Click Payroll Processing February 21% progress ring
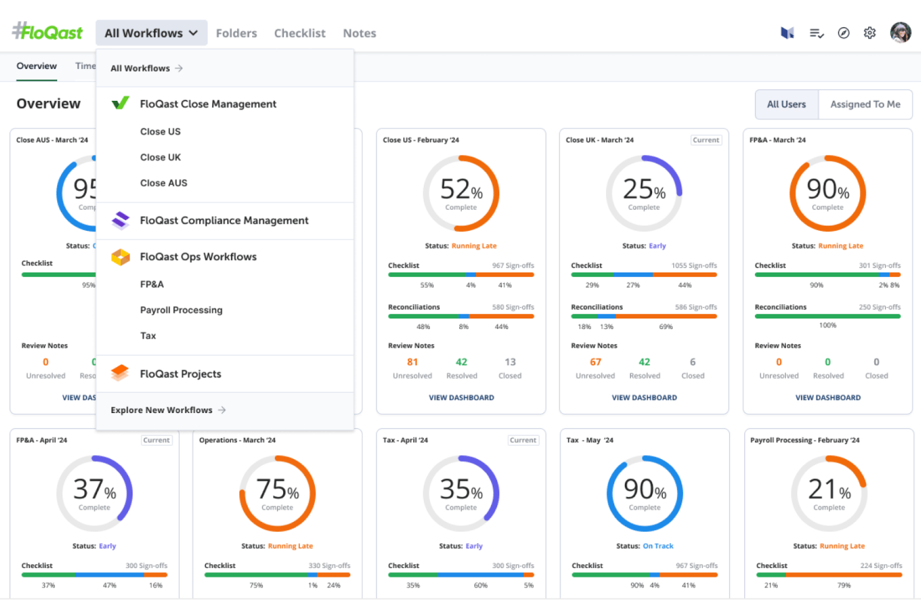This screenshot has width=921, height=614. [829, 493]
